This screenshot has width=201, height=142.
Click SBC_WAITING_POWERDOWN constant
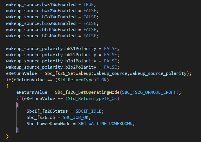[x=105, y=124]
